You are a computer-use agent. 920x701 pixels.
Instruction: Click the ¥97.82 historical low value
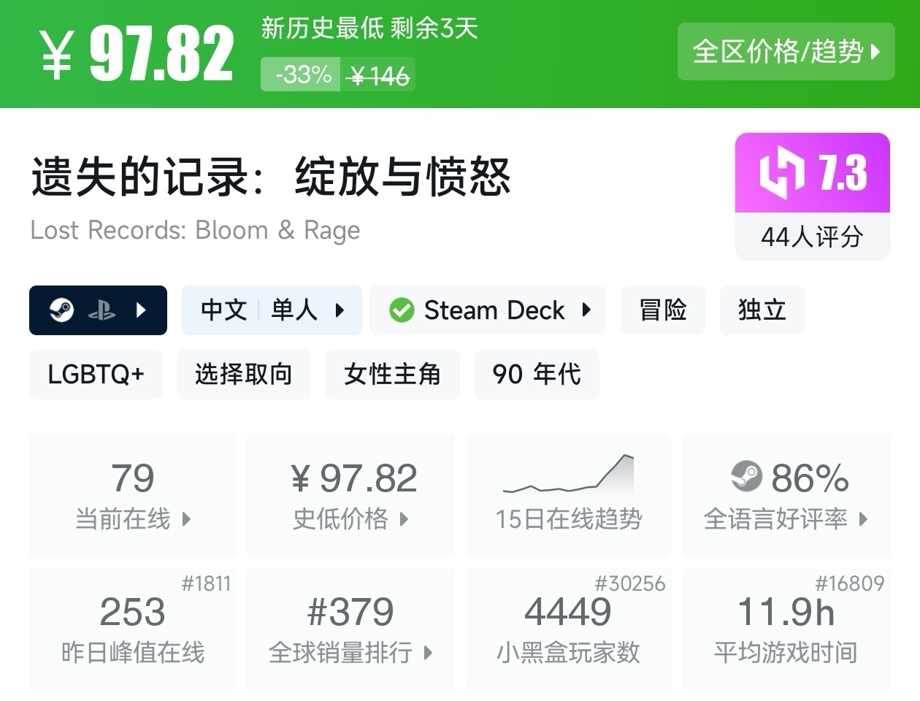pos(353,478)
